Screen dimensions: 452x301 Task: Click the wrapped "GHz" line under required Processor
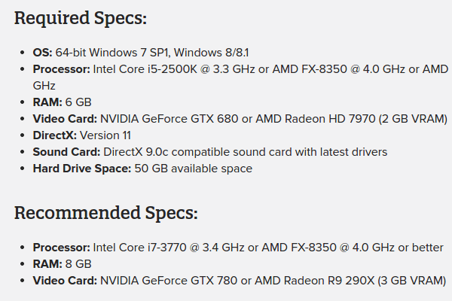[44, 86]
